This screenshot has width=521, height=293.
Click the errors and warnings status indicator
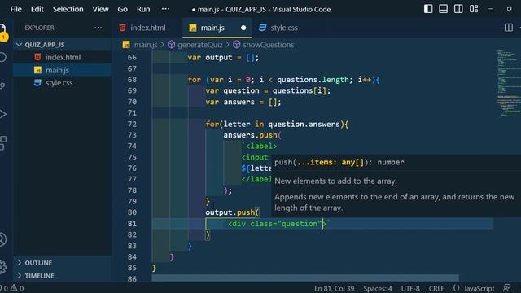(12, 288)
